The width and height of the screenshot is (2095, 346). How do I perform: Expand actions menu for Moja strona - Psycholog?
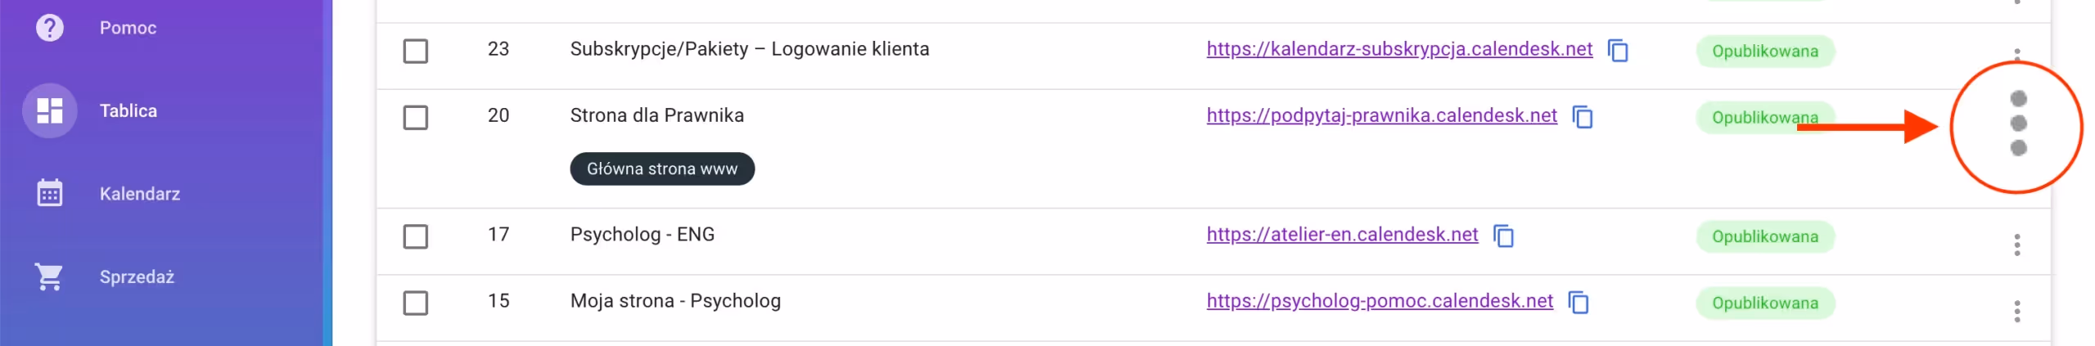click(x=2016, y=311)
